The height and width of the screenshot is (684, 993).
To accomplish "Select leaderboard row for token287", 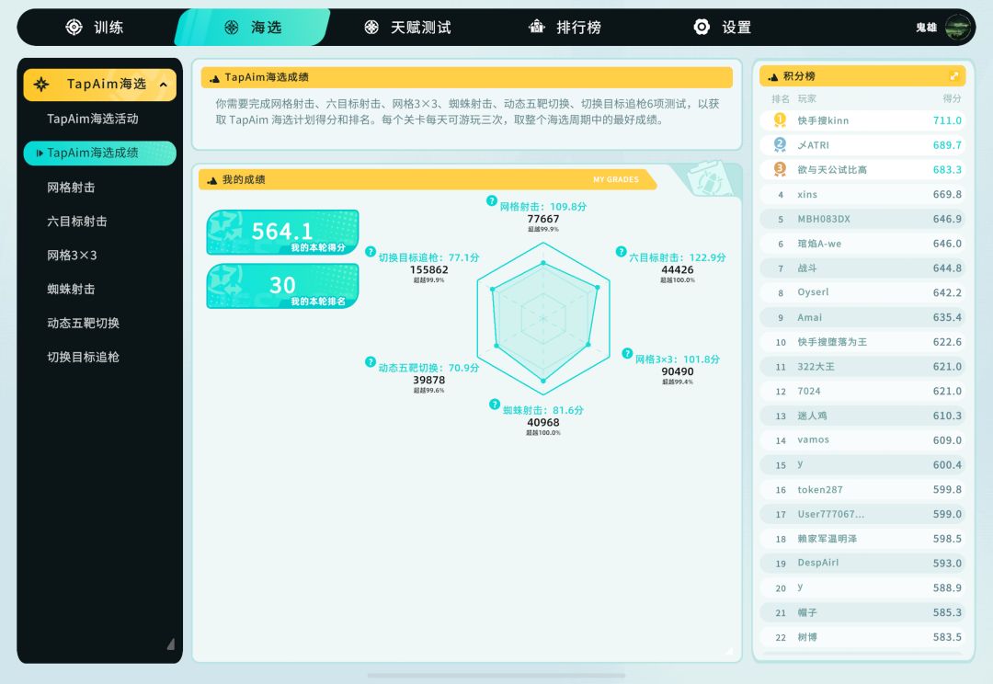I will [x=862, y=490].
